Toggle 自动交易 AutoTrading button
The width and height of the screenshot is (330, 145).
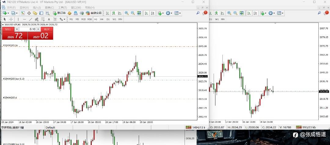(94, 13)
